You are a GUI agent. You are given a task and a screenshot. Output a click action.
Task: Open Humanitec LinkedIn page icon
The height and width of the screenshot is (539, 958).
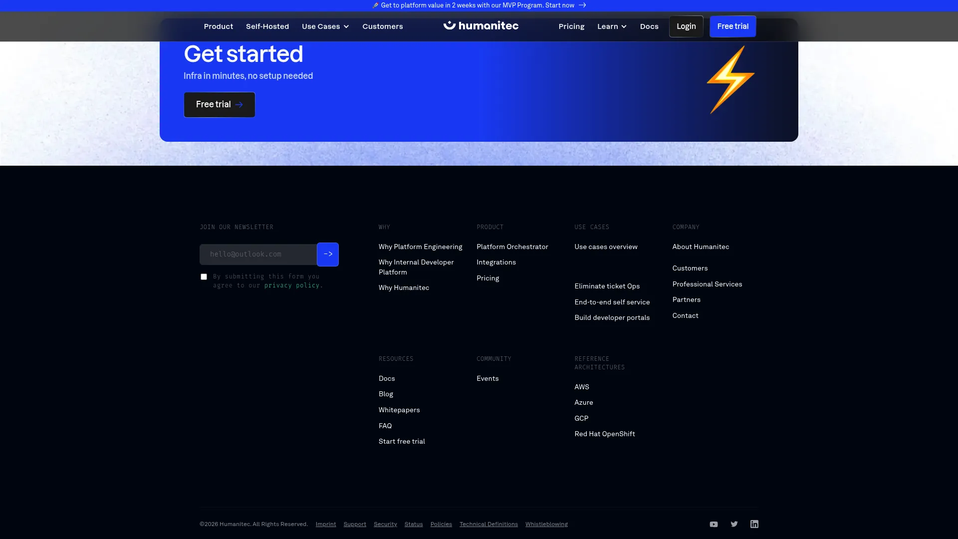click(754, 524)
